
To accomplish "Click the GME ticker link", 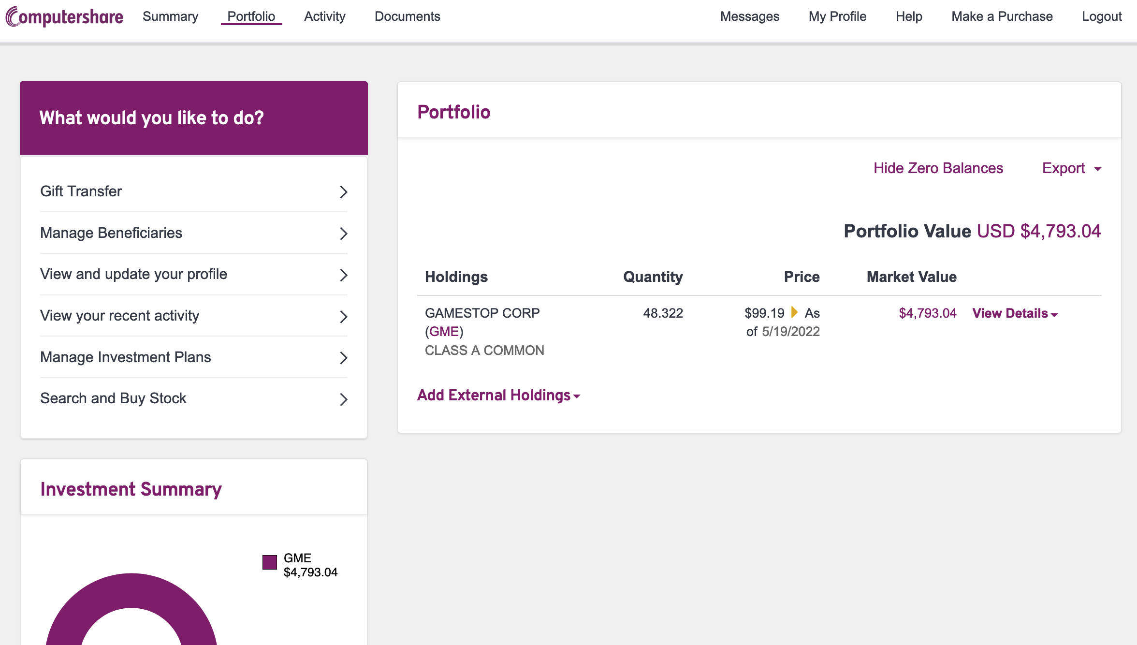I will coord(444,332).
